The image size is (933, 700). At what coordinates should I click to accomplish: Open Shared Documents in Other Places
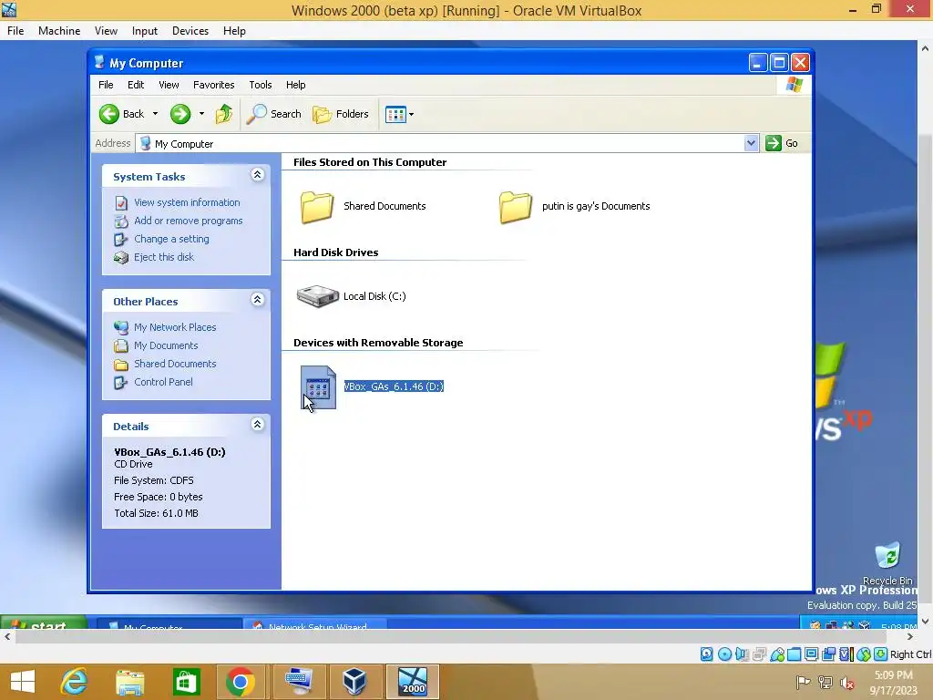point(175,364)
